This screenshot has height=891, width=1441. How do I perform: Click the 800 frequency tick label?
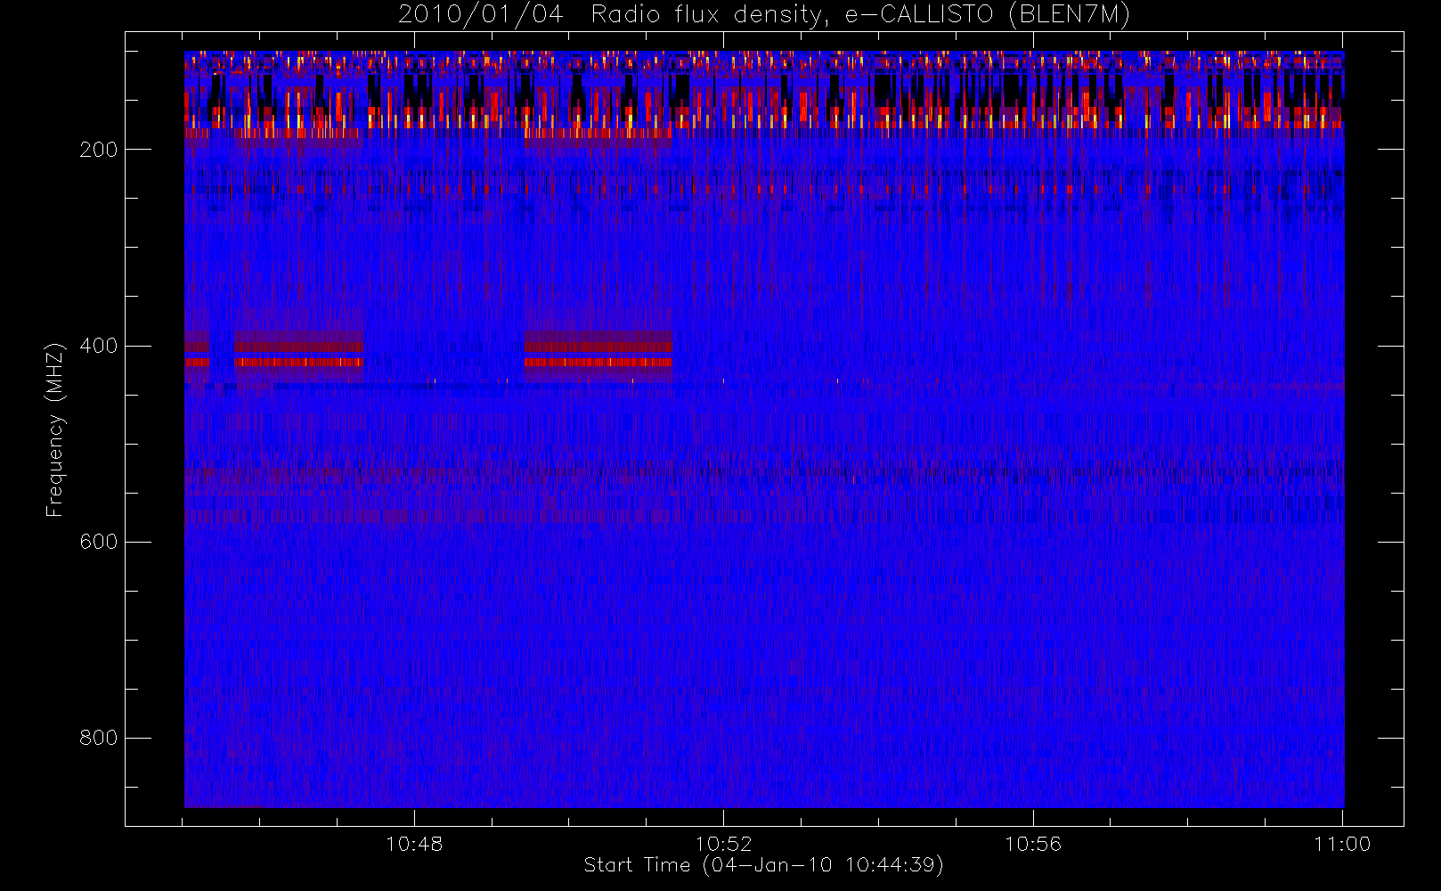coord(99,738)
